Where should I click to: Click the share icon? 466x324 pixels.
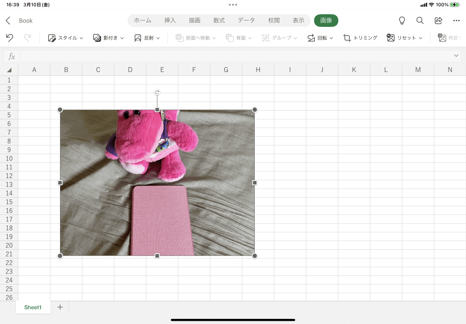[438, 21]
